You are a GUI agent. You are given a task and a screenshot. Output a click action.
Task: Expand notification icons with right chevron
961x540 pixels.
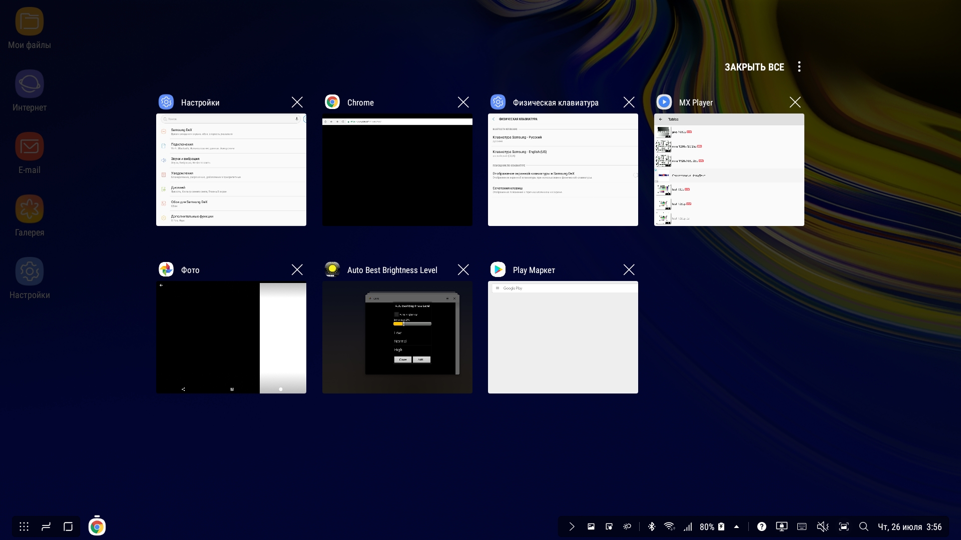tap(572, 526)
